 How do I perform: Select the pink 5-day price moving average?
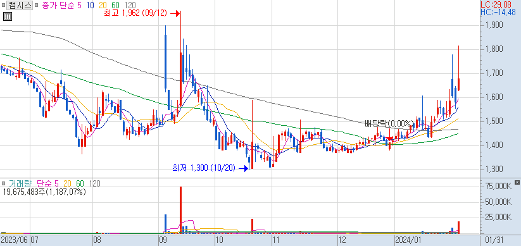79,5
